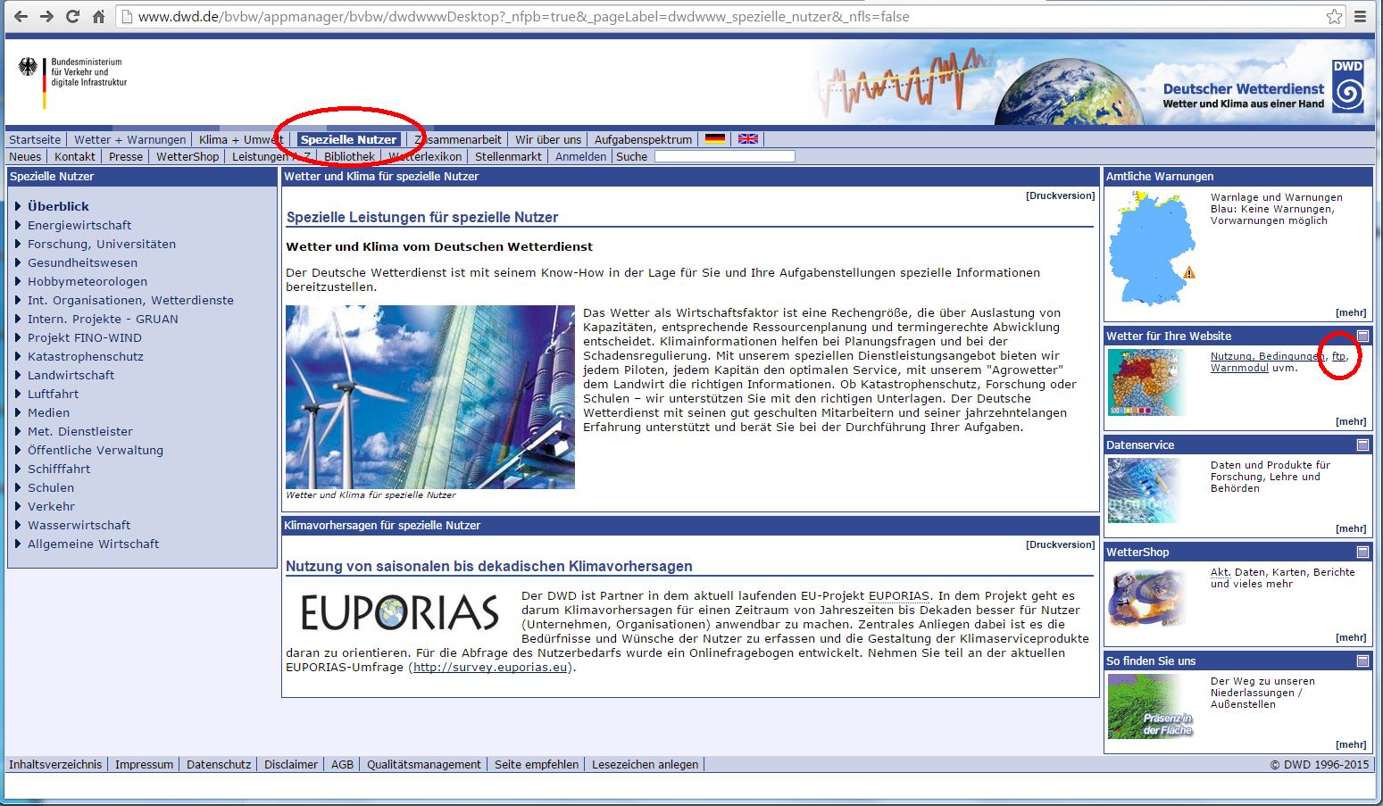Expand Überblick in the sidebar
This screenshot has height=806, width=1383.
[x=58, y=206]
